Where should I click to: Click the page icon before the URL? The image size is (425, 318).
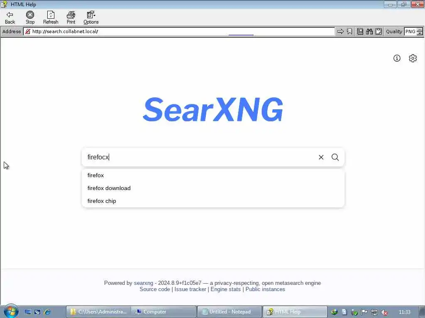pyautogui.click(x=28, y=31)
